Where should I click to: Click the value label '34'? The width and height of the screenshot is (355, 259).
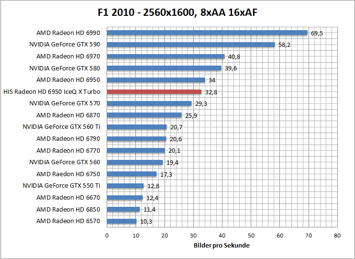212,80
